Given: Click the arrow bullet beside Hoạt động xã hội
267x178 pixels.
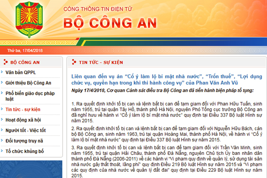Looking at the screenshot, I should coord(2,119).
